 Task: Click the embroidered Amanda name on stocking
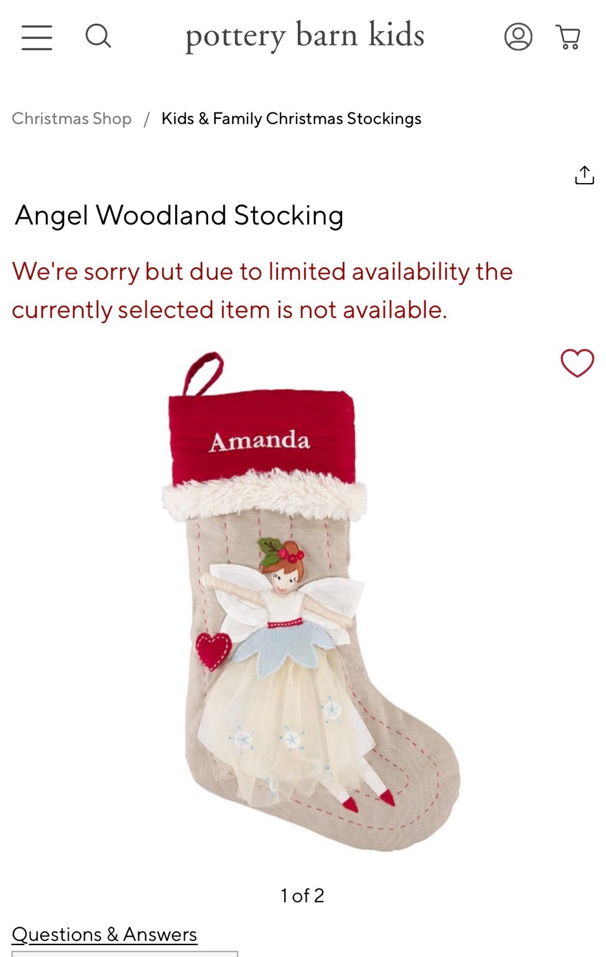[x=260, y=441]
